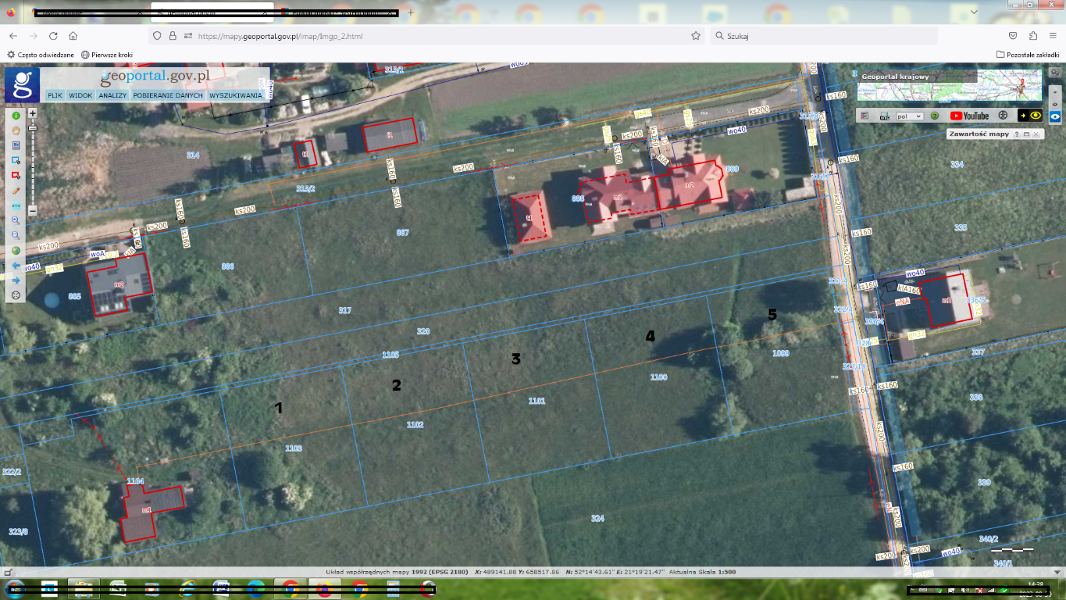Click the crossed-circle tool at toolbar bottom
This screenshot has height=600, width=1066.
coord(16,295)
